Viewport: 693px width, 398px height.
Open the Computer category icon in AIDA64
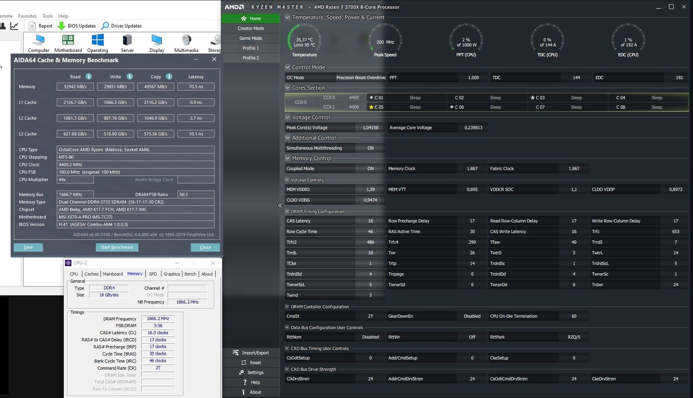[38, 40]
